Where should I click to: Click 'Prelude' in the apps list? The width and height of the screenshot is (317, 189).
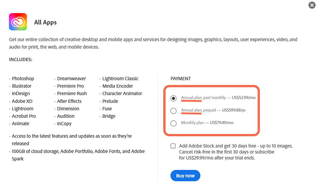(110, 101)
